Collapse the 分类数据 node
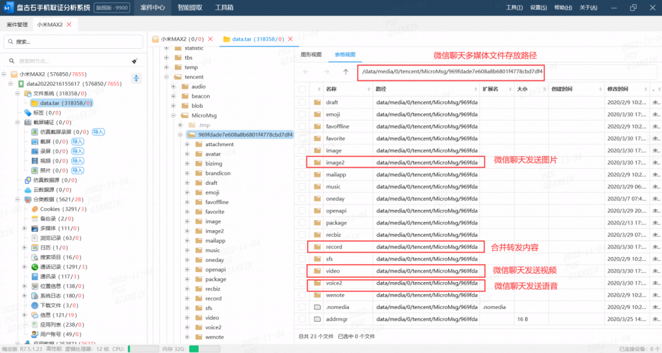The image size is (662, 353). click(17, 199)
